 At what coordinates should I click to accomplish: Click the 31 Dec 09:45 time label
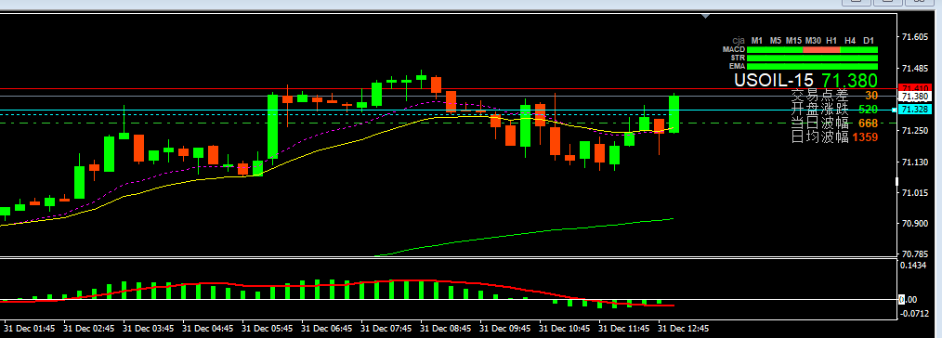pos(506,329)
